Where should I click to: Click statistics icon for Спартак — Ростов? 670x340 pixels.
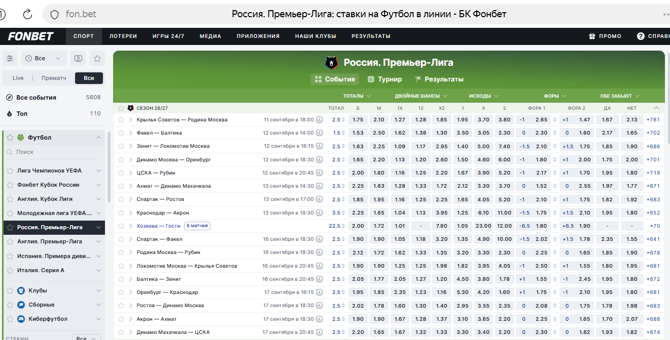(x=320, y=199)
